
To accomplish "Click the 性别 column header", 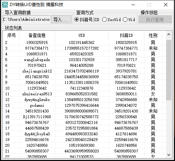I will point(153,35).
